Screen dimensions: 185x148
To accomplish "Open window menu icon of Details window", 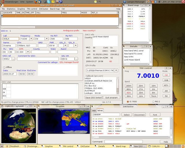I will 124,47.
